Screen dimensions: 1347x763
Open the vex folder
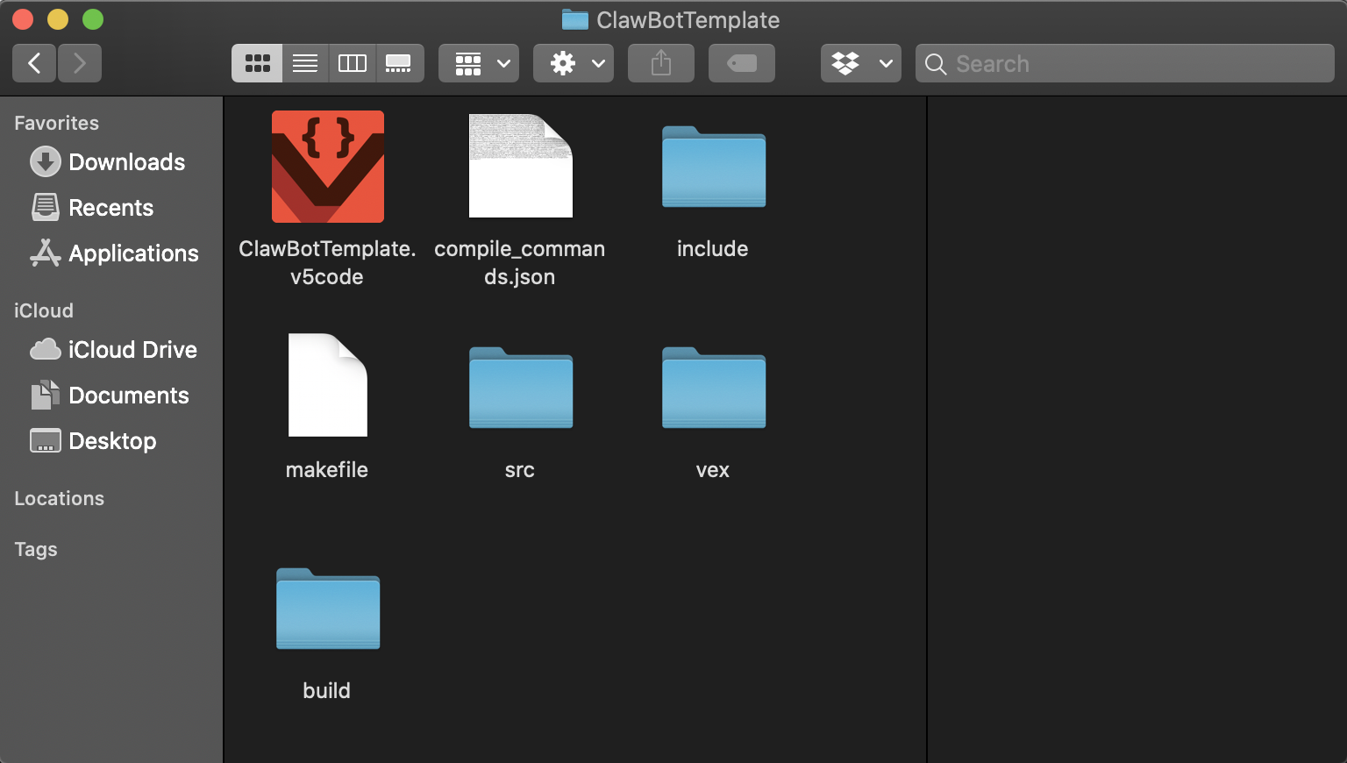(x=713, y=389)
